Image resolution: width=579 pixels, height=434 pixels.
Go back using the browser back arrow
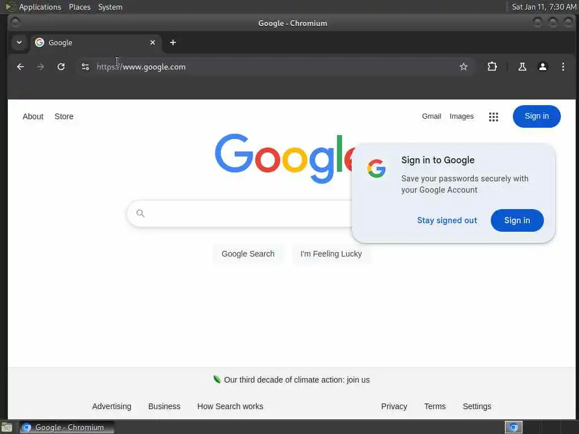(x=20, y=67)
